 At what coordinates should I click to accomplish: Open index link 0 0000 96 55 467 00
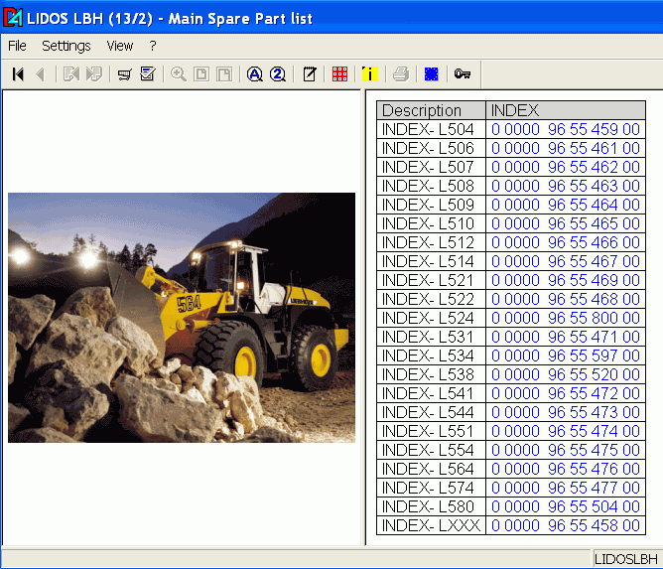566,261
